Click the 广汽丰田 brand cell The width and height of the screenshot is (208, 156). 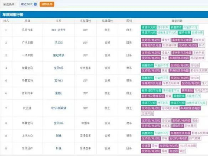(x=27, y=42)
